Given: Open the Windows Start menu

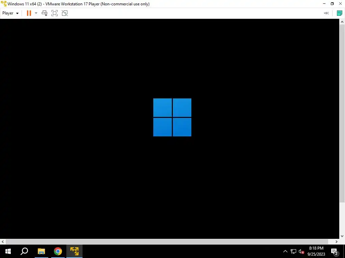Looking at the screenshot, I should pyautogui.click(x=8, y=251).
